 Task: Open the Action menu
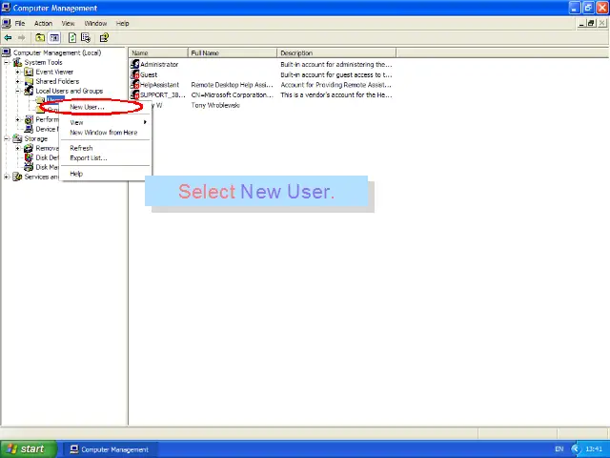pyautogui.click(x=43, y=23)
